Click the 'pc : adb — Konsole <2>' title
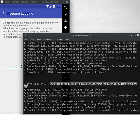 [82, 35]
